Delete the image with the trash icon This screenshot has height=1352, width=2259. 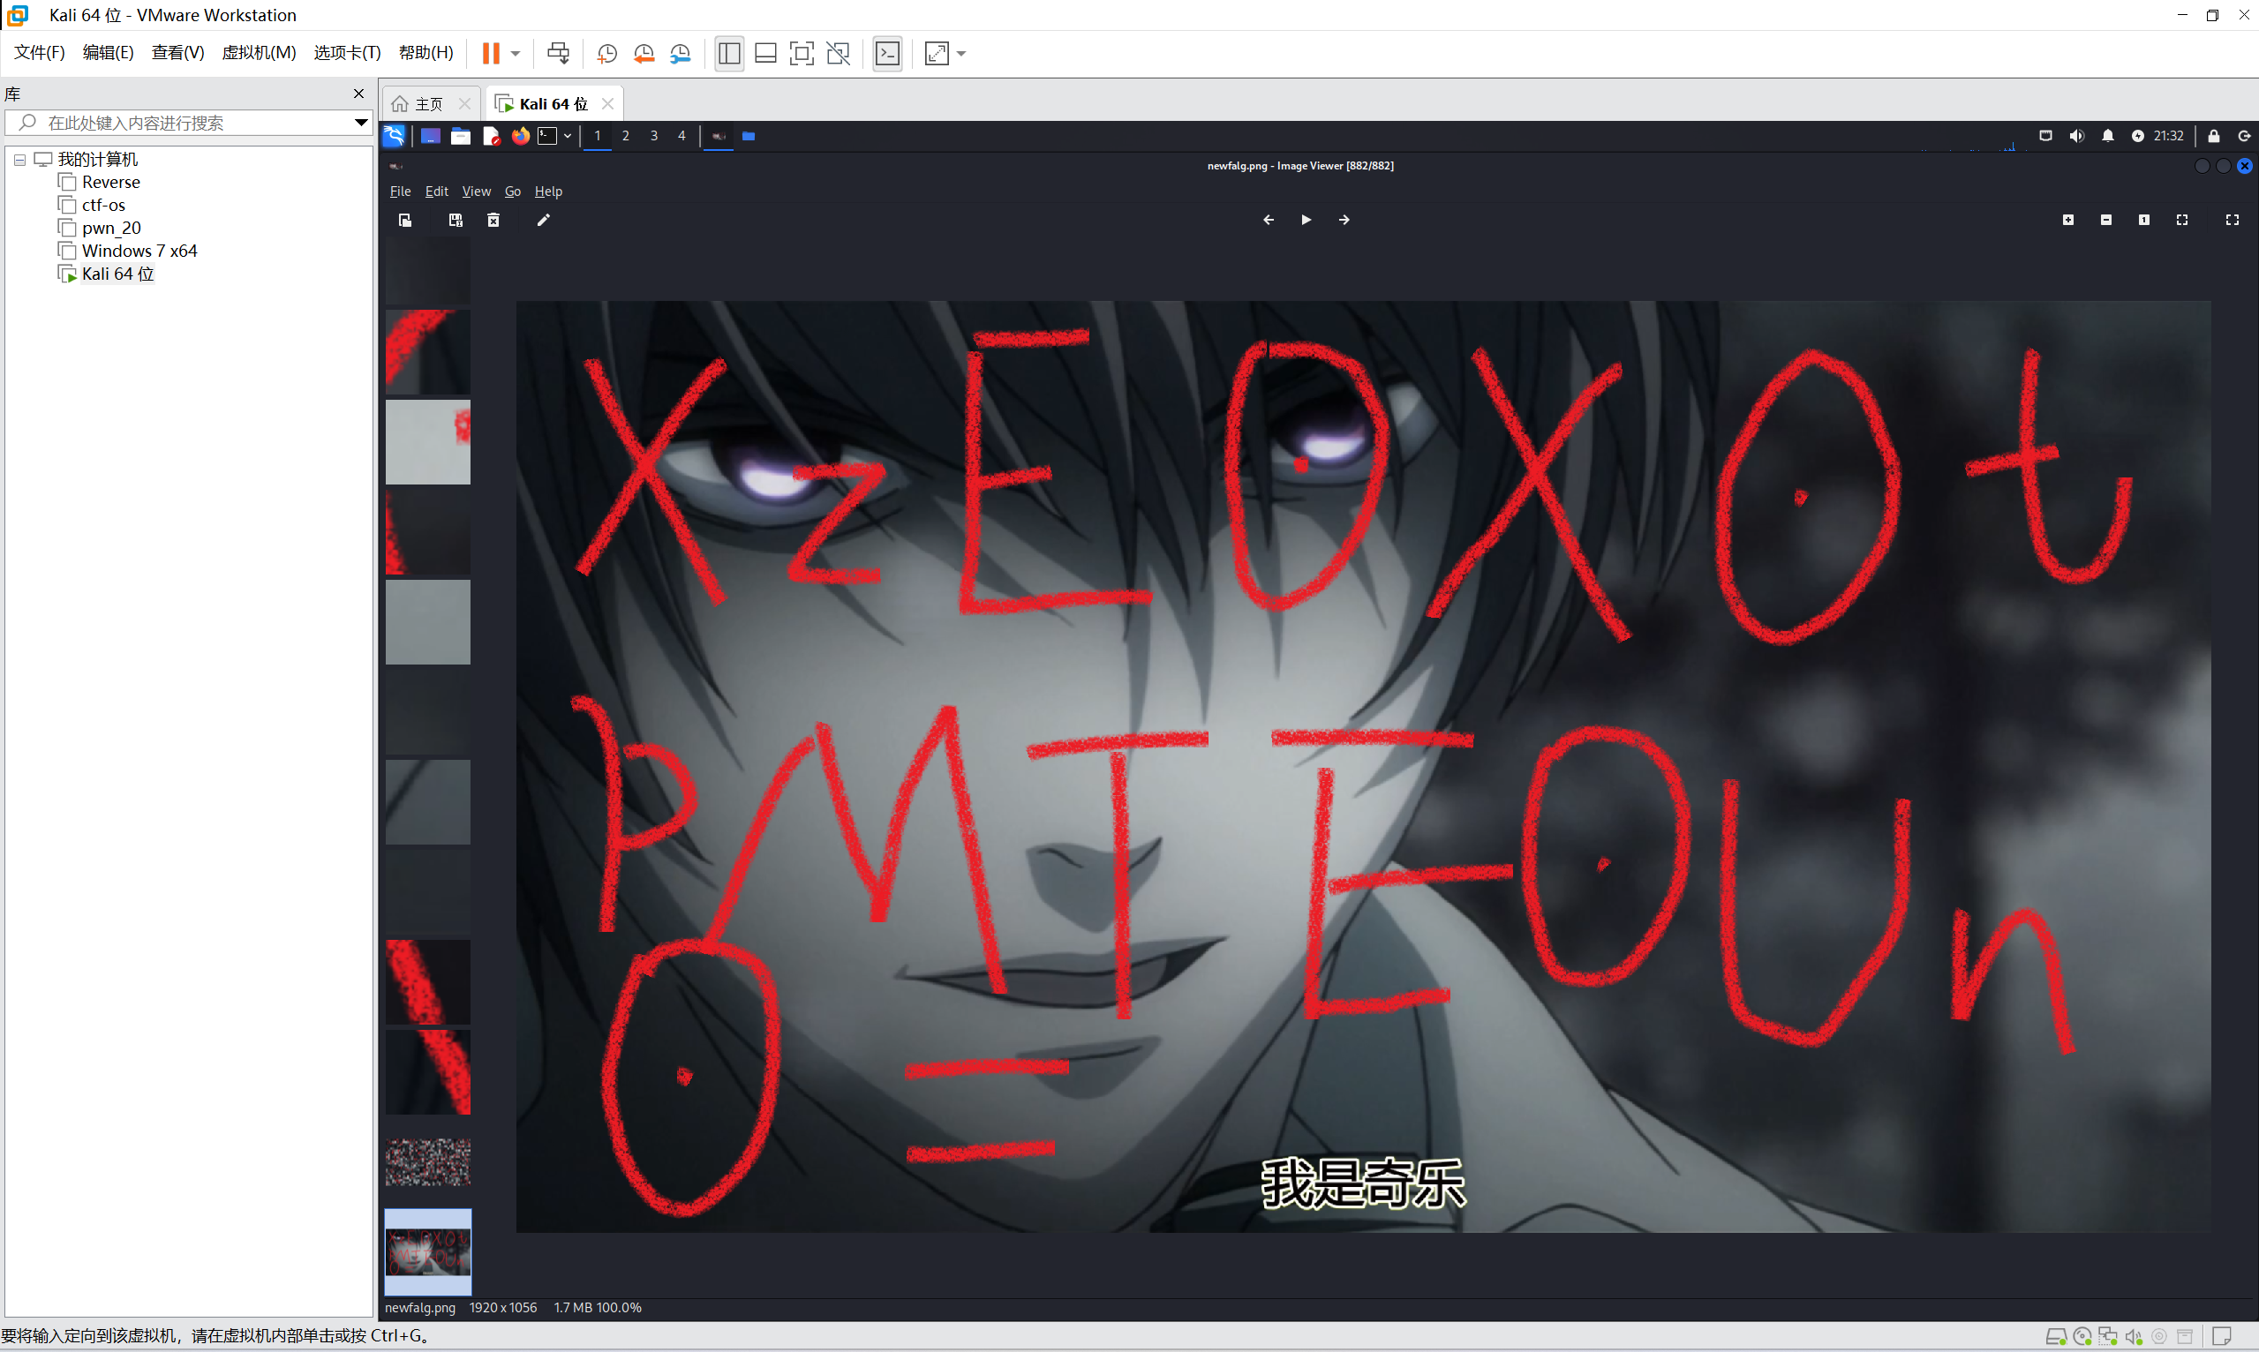(493, 220)
